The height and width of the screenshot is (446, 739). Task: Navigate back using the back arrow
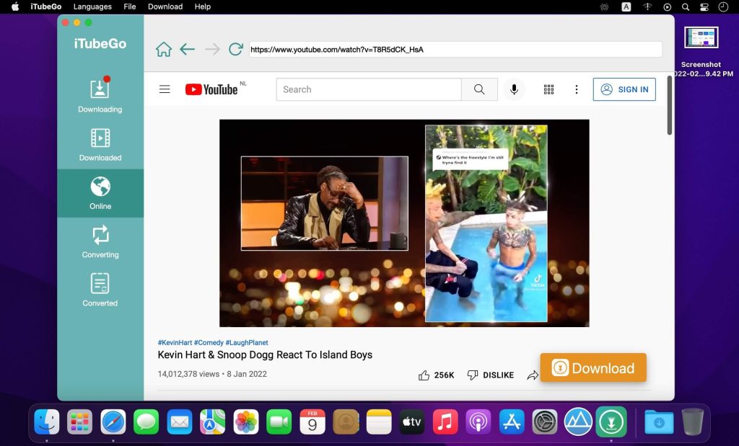point(187,49)
